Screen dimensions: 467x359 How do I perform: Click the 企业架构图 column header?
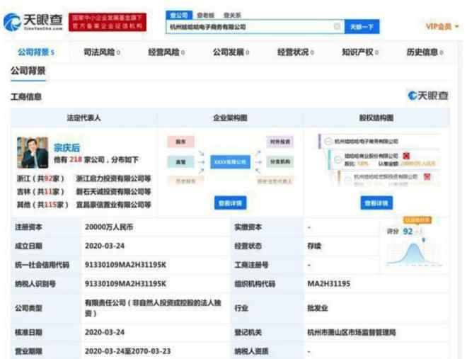[x=230, y=118]
